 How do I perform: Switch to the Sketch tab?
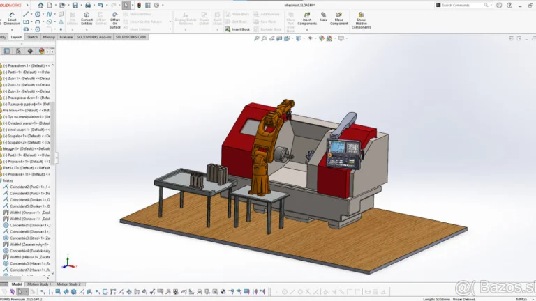[33, 37]
